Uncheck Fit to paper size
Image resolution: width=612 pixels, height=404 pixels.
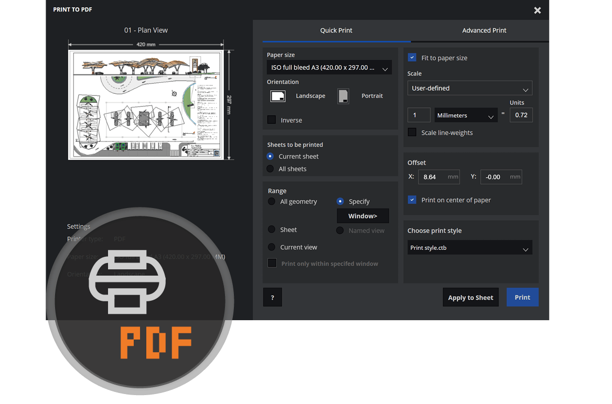click(412, 58)
